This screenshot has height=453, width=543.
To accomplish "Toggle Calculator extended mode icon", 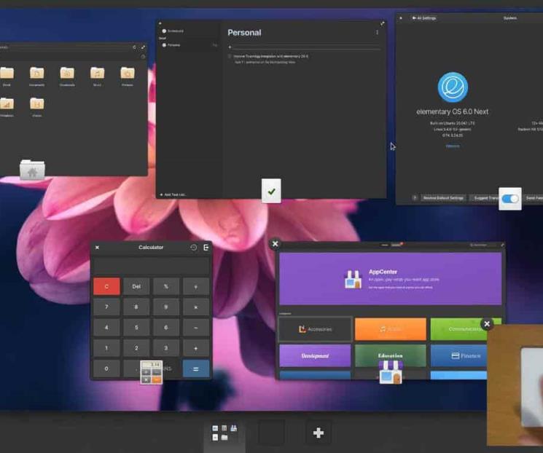I will point(206,247).
